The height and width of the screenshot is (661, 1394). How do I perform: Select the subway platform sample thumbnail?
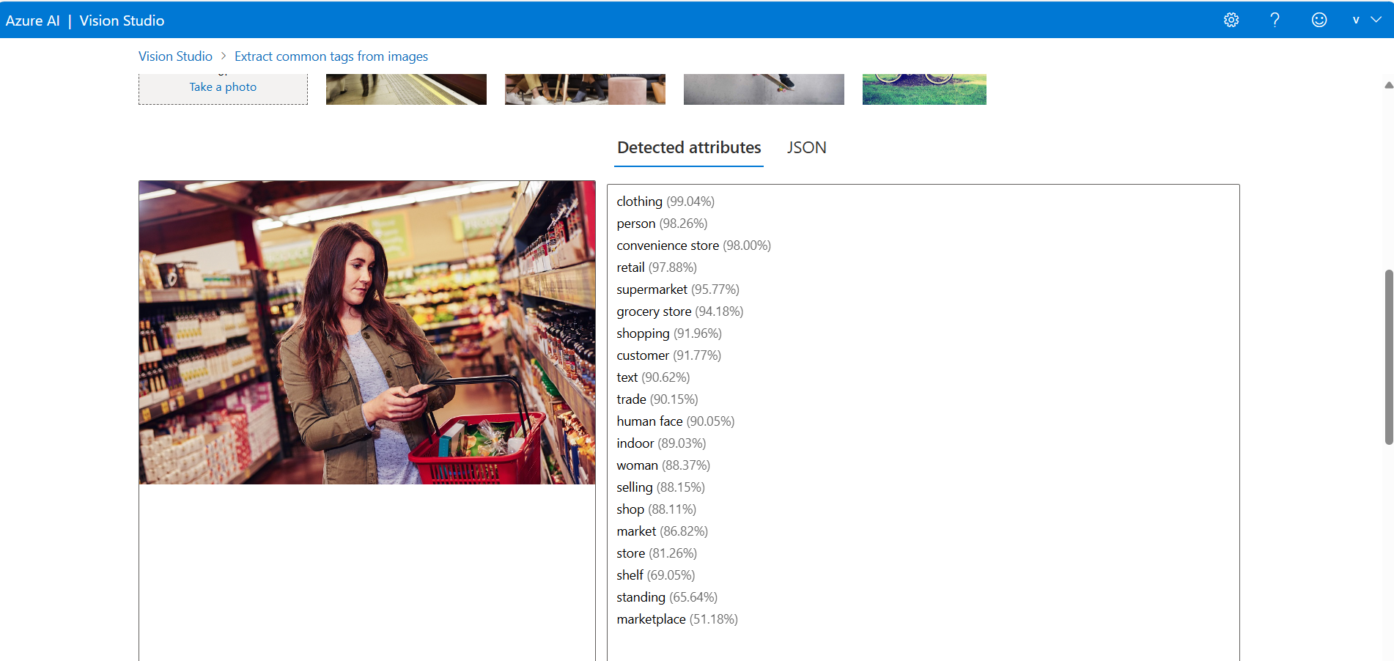tap(406, 89)
